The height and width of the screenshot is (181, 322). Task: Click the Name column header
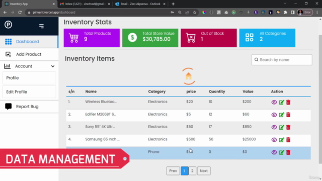coord(91,92)
